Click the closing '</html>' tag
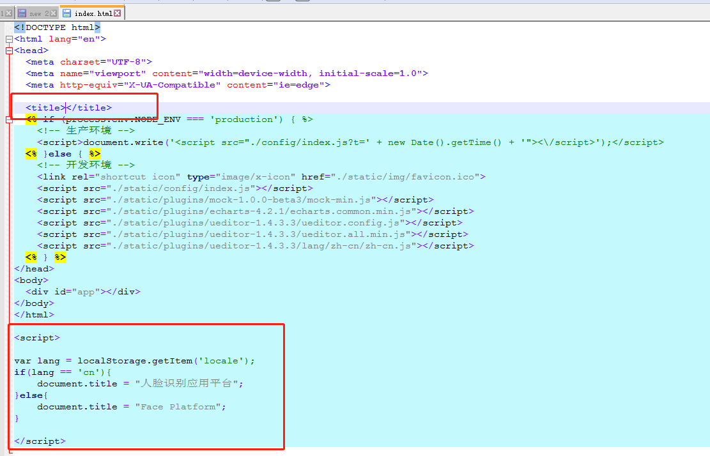Screen dimensions: 710x456 (x=34, y=315)
